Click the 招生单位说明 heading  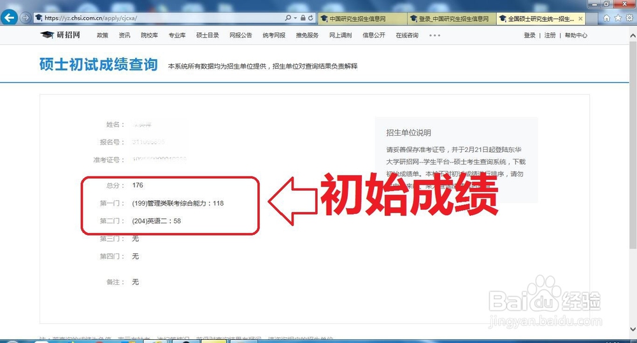pos(408,133)
